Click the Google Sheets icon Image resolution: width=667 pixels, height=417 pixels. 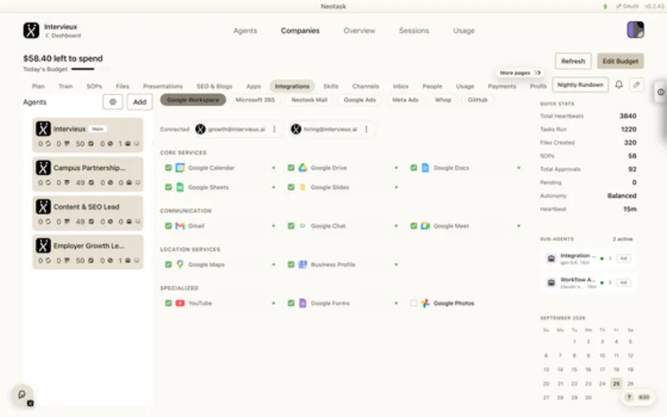point(180,187)
